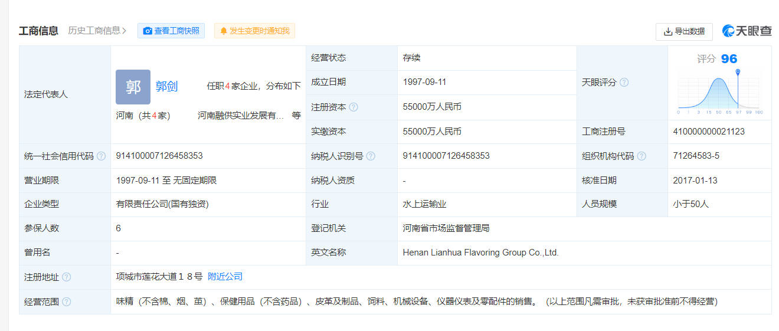Click the 评分 96 score value

click(x=729, y=59)
